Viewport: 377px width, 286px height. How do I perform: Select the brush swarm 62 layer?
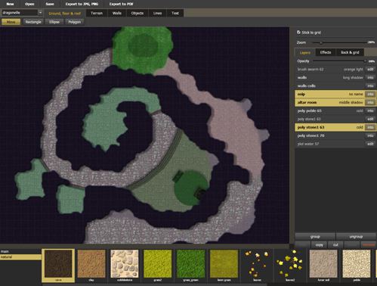coord(335,69)
